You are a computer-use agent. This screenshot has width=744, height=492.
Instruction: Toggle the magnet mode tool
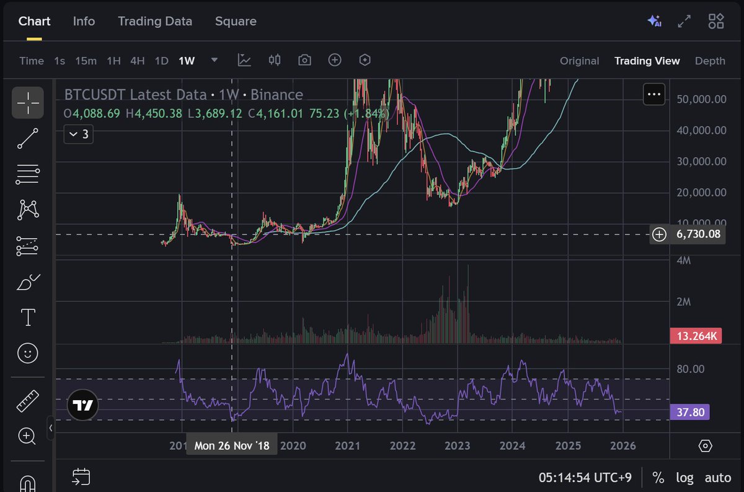click(x=28, y=483)
